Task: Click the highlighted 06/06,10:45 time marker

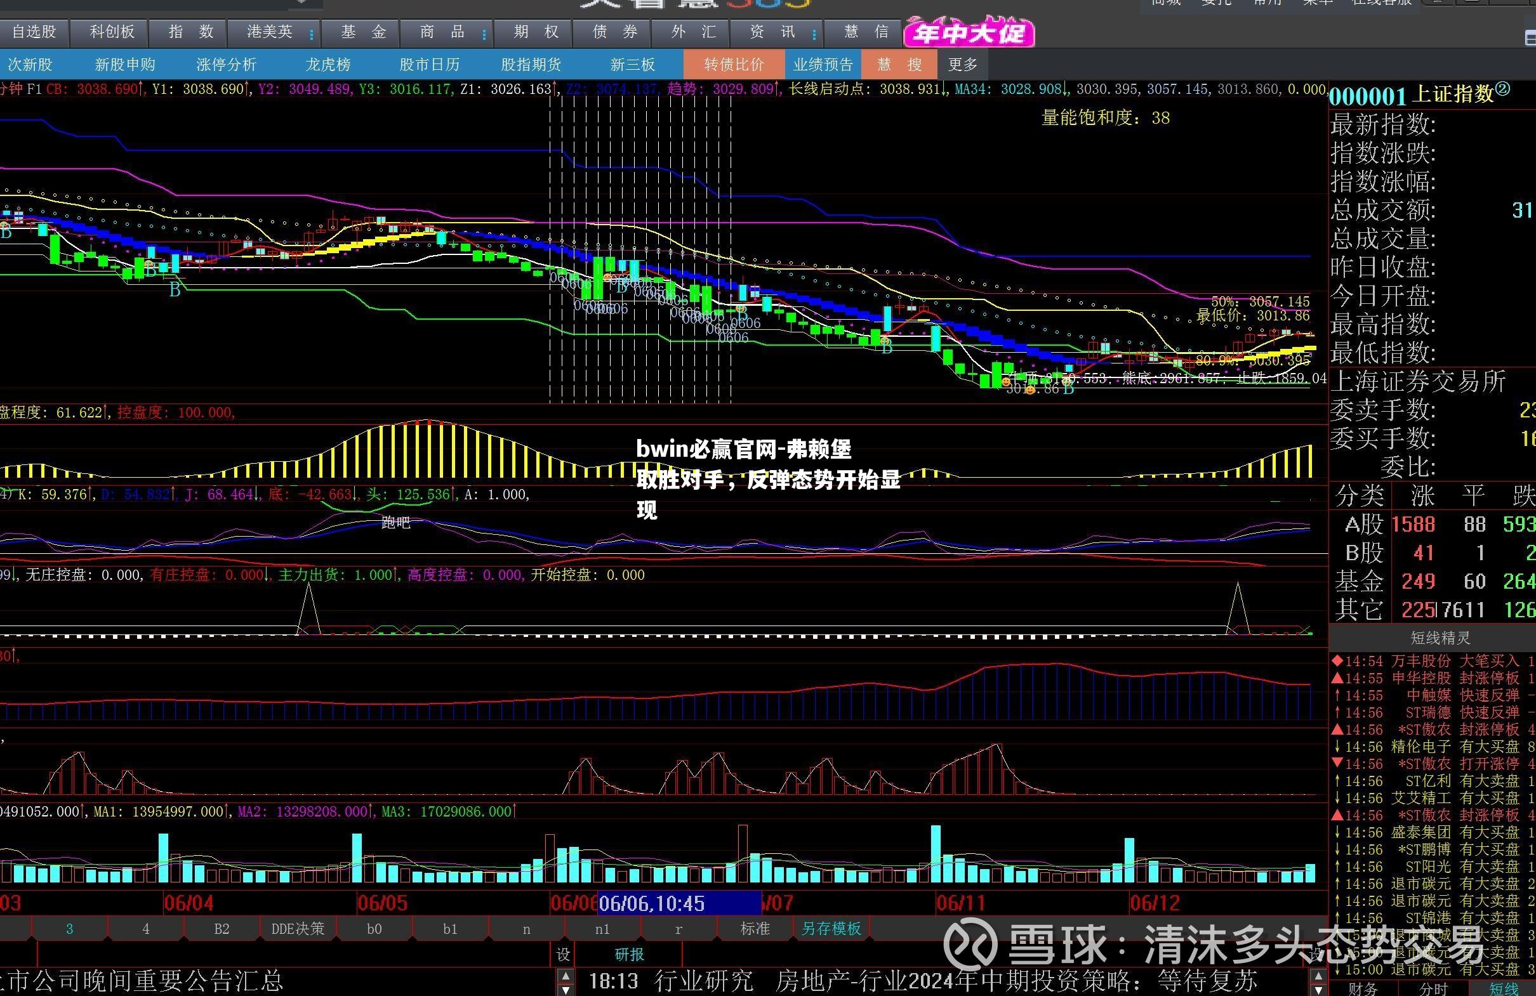Action: point(680,903)
